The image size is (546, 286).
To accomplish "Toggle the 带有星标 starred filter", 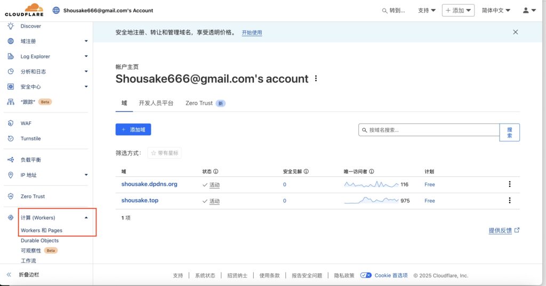I will click(164, 153).
